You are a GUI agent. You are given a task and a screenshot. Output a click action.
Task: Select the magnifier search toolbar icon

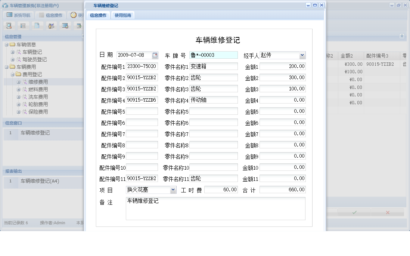(9, 25)
